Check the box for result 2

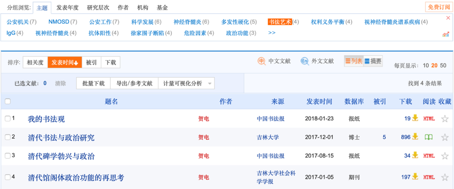(7, 137)
